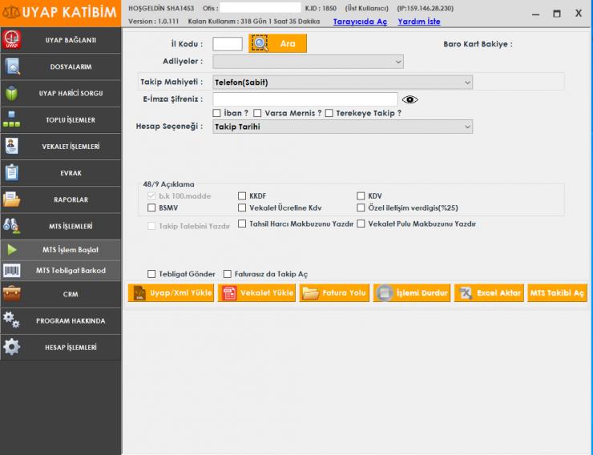
Task: Click the clipboard icon beside EVRAK
Action: pyautogui.click(x=12, y=173)
